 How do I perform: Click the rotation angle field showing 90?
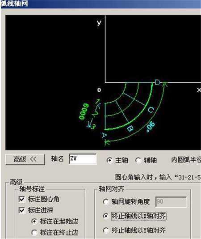[171, 202]
